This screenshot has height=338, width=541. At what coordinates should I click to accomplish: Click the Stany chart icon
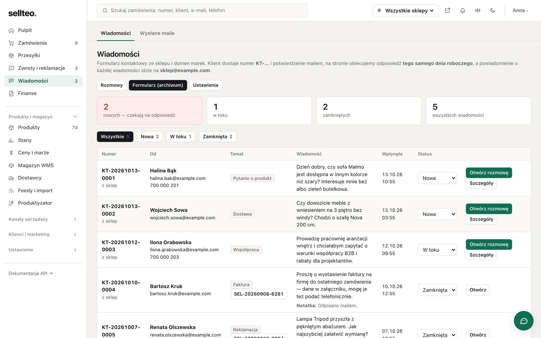pos(11,140)
